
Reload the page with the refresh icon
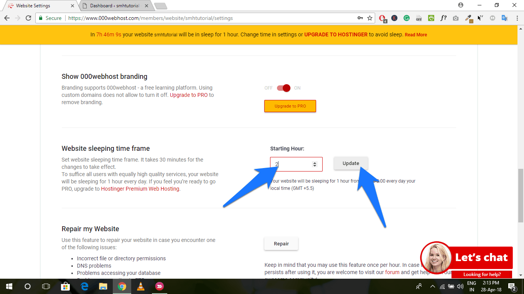28,18
